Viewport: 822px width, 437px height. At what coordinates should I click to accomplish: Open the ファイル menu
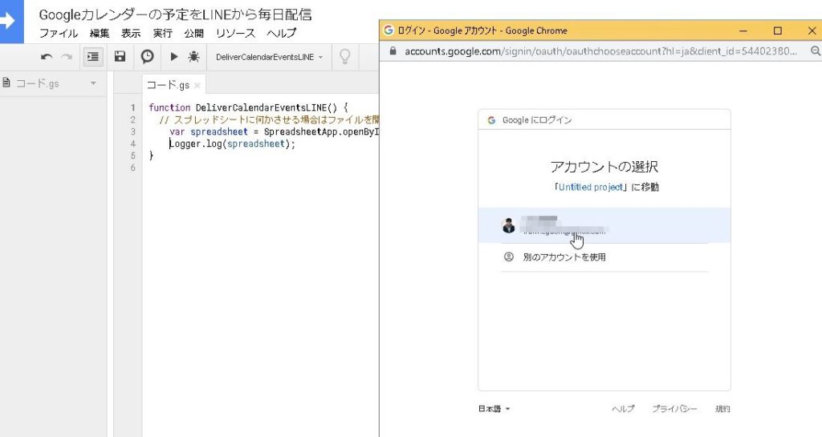pyautogui.click(x=59, y=34)
